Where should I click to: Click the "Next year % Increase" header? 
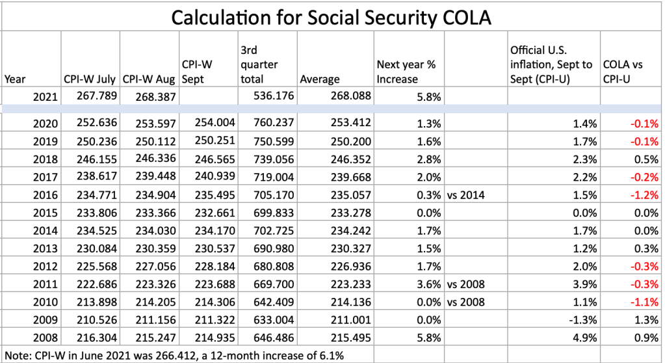pos(406,72)
